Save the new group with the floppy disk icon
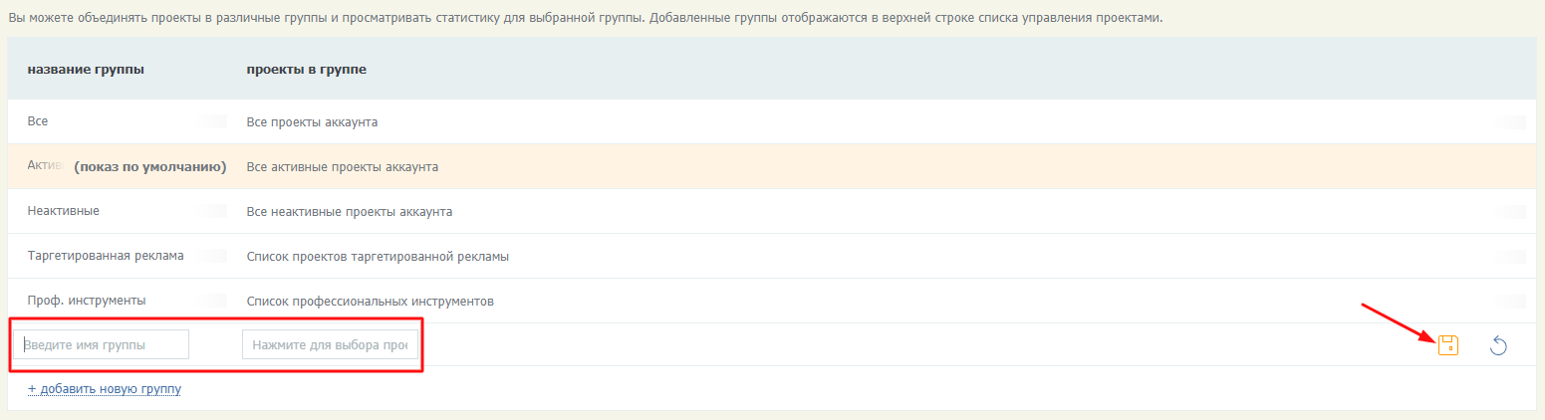 tap(1448, 345)
